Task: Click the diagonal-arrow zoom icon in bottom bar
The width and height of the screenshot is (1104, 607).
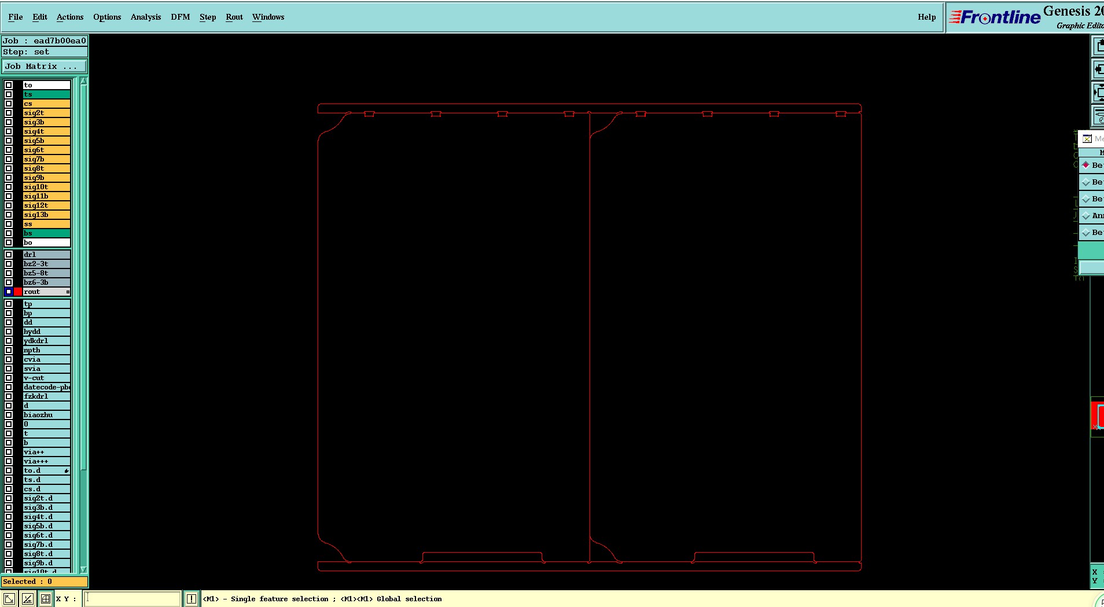Action: click(9, 599)
